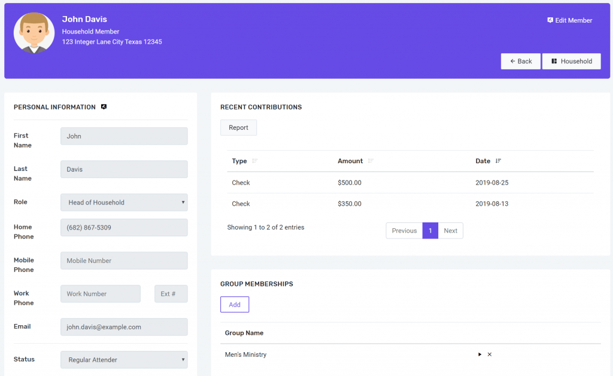Click the Edit Member pencil icon
The width and height of the screenshot is (613, 376).
pos(549,20)
